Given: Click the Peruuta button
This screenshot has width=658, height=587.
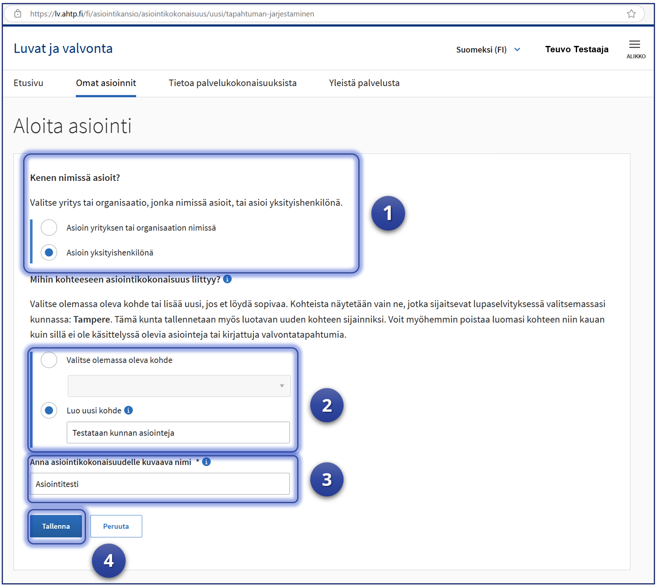Looking at the screenshot, I should [x=116, y=526].
